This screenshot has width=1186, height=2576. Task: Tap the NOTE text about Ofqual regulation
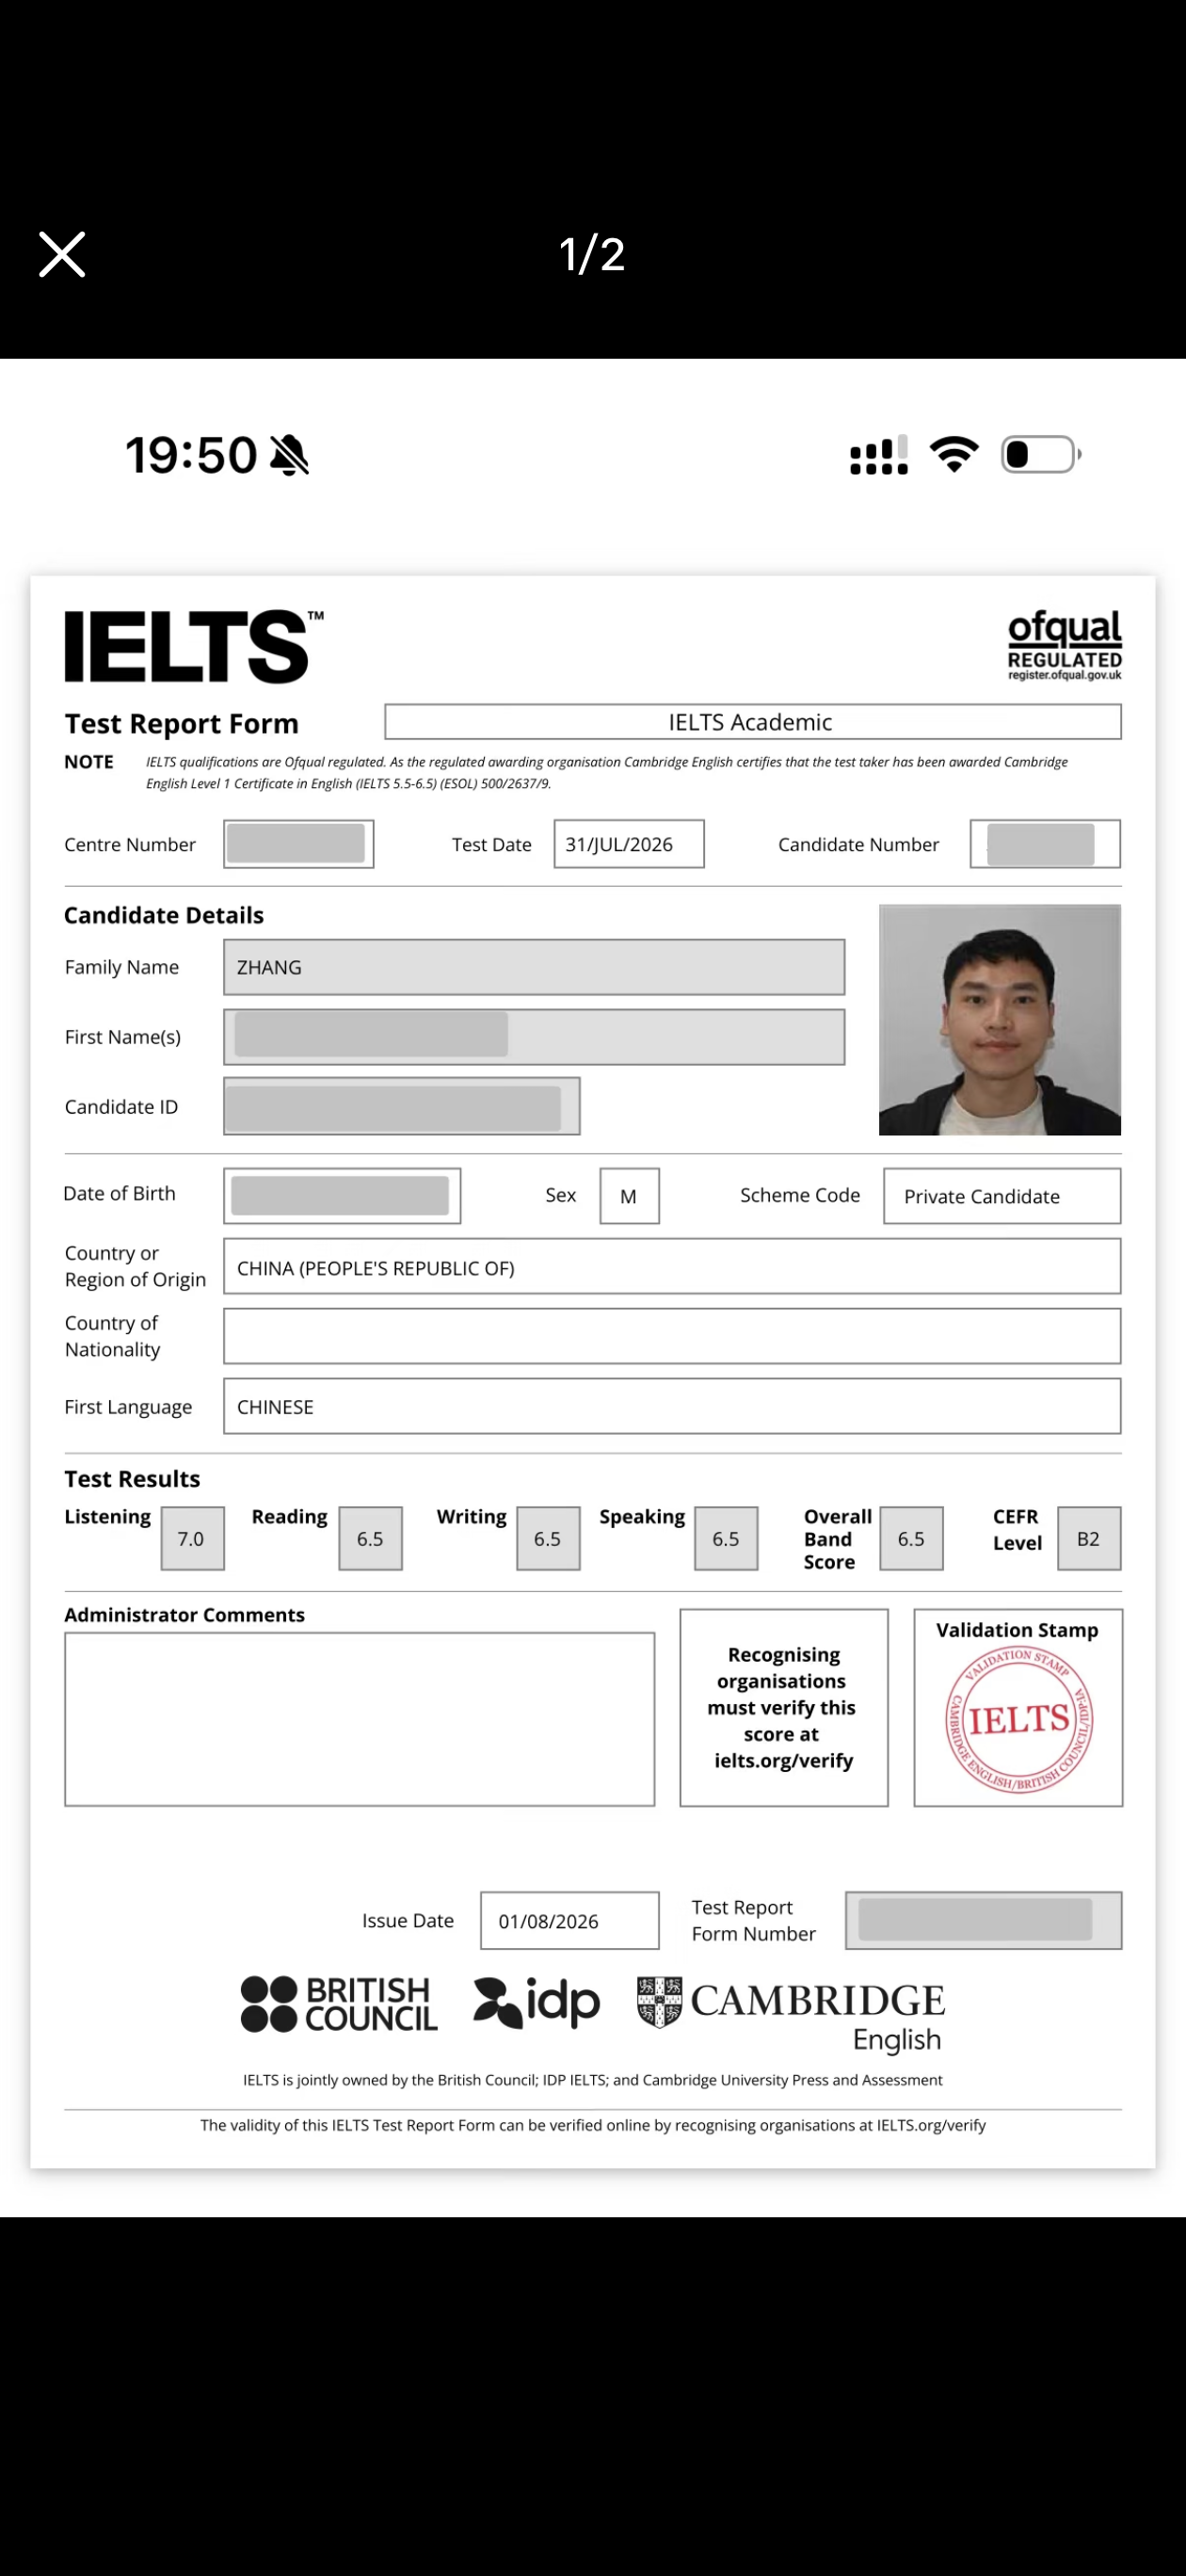[607, 773]
